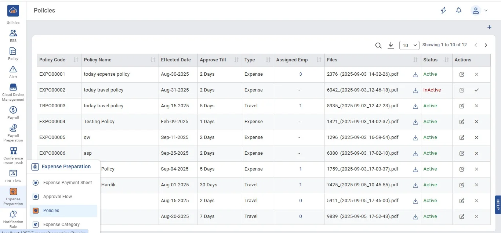This screenshot has width=501, height=233.
Task: Activate inactive policy EXPO00002 with the checkmark
Action: coord(476,90)
